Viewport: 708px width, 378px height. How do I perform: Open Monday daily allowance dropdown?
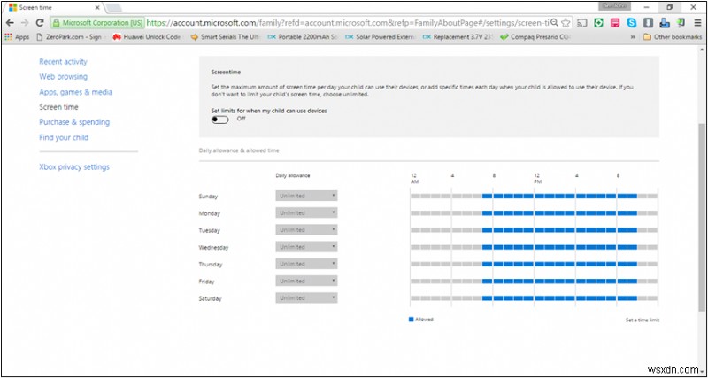click(x=306, y=212)
